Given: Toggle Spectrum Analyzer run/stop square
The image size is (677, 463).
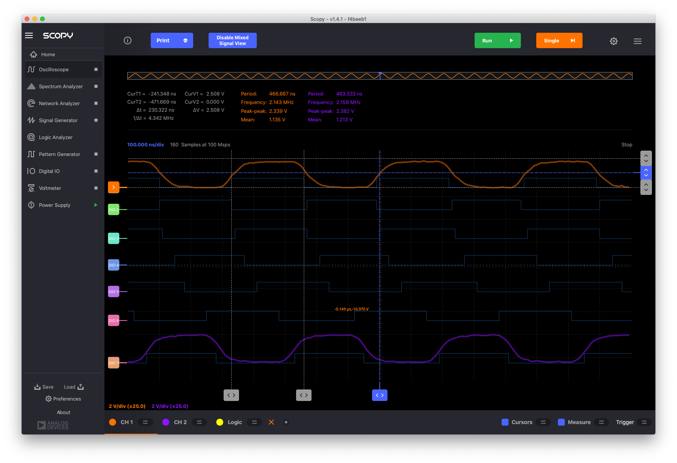Looking at the screenshot, I should 96,86.
